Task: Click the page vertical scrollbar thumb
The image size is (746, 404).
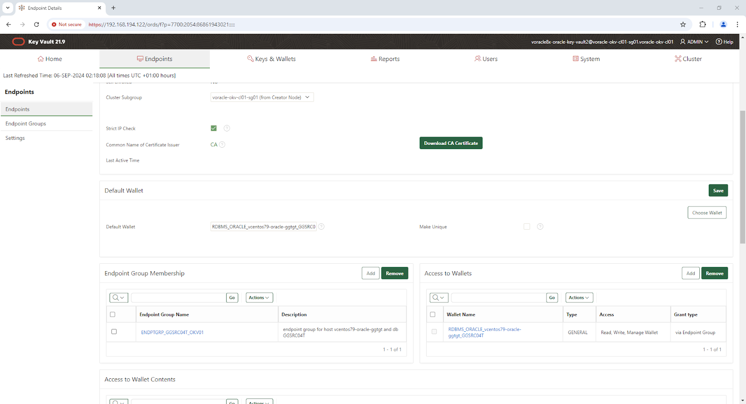Action: (x=742, y=177)
